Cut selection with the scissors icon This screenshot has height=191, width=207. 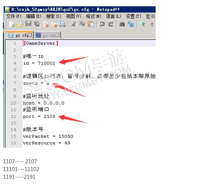74,24
